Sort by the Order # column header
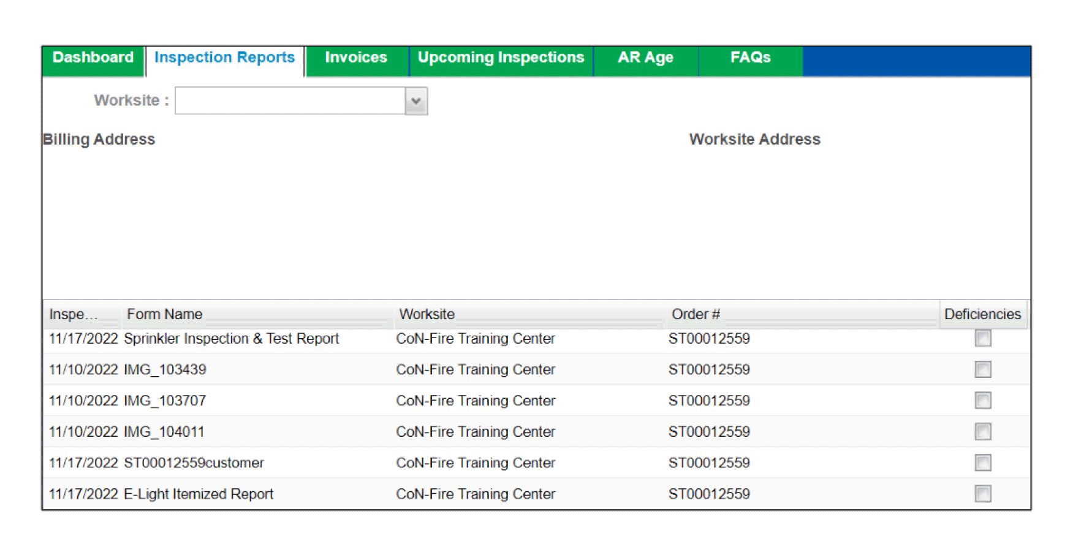Screen dimensions: 1073x555 [x=696, y=314]
